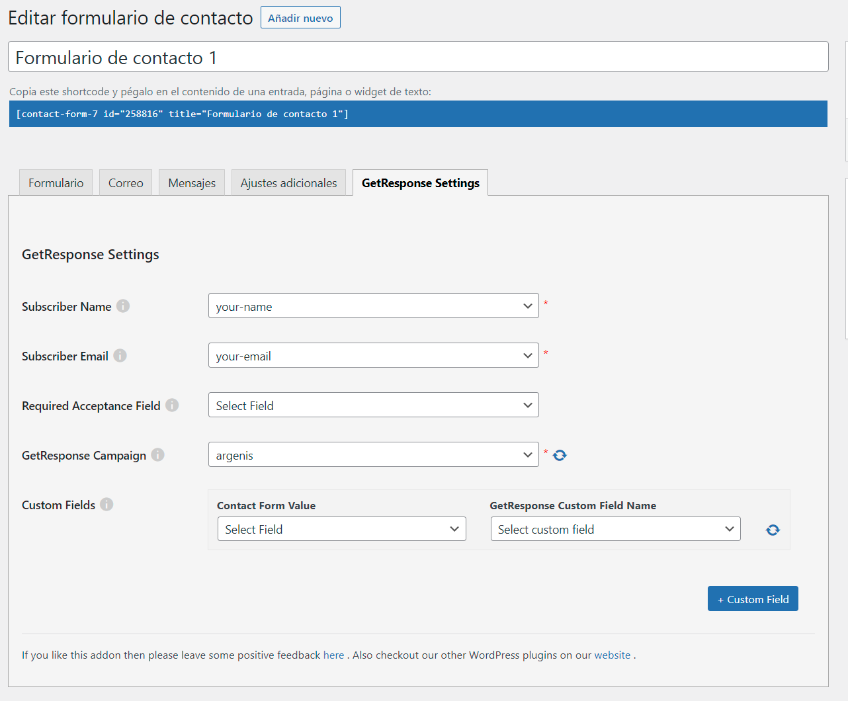Click the form title input field
This screenshot has height=701, width=848.
(x=418, y=57)
